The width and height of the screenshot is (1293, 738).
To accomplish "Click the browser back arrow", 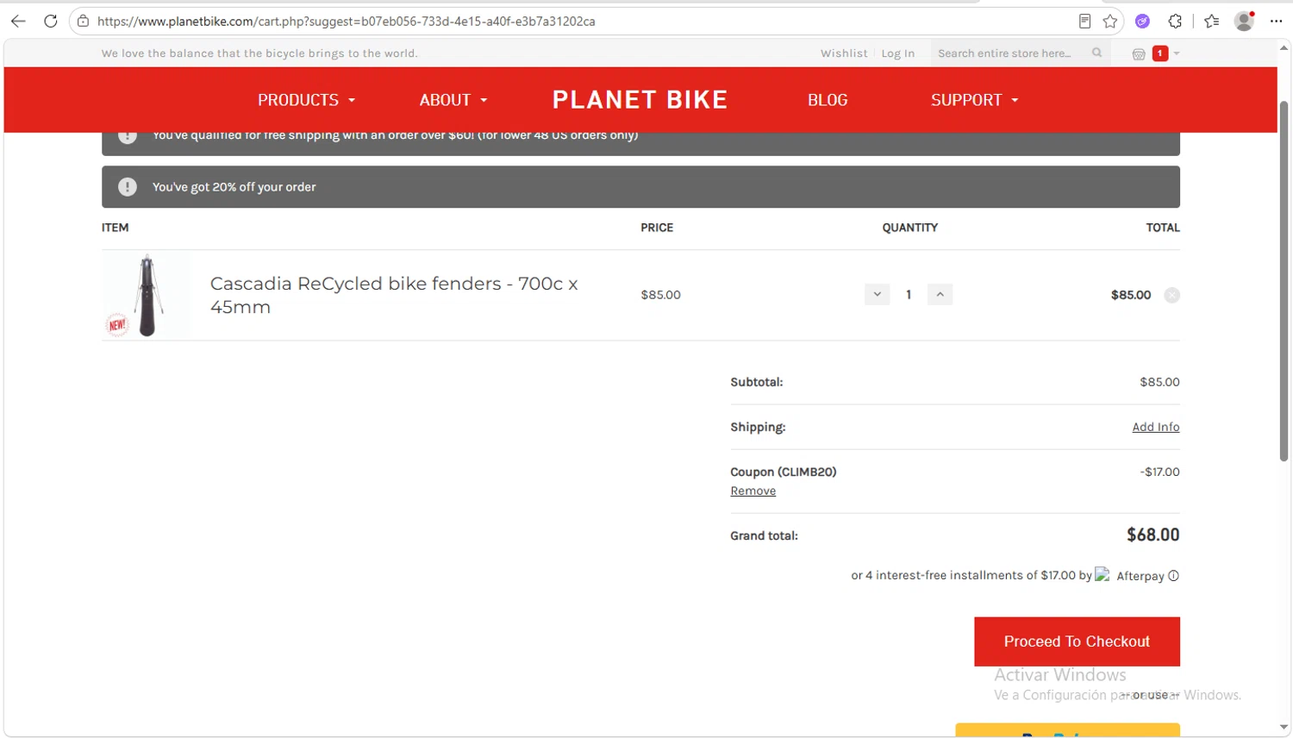I will tap(18, 22).
